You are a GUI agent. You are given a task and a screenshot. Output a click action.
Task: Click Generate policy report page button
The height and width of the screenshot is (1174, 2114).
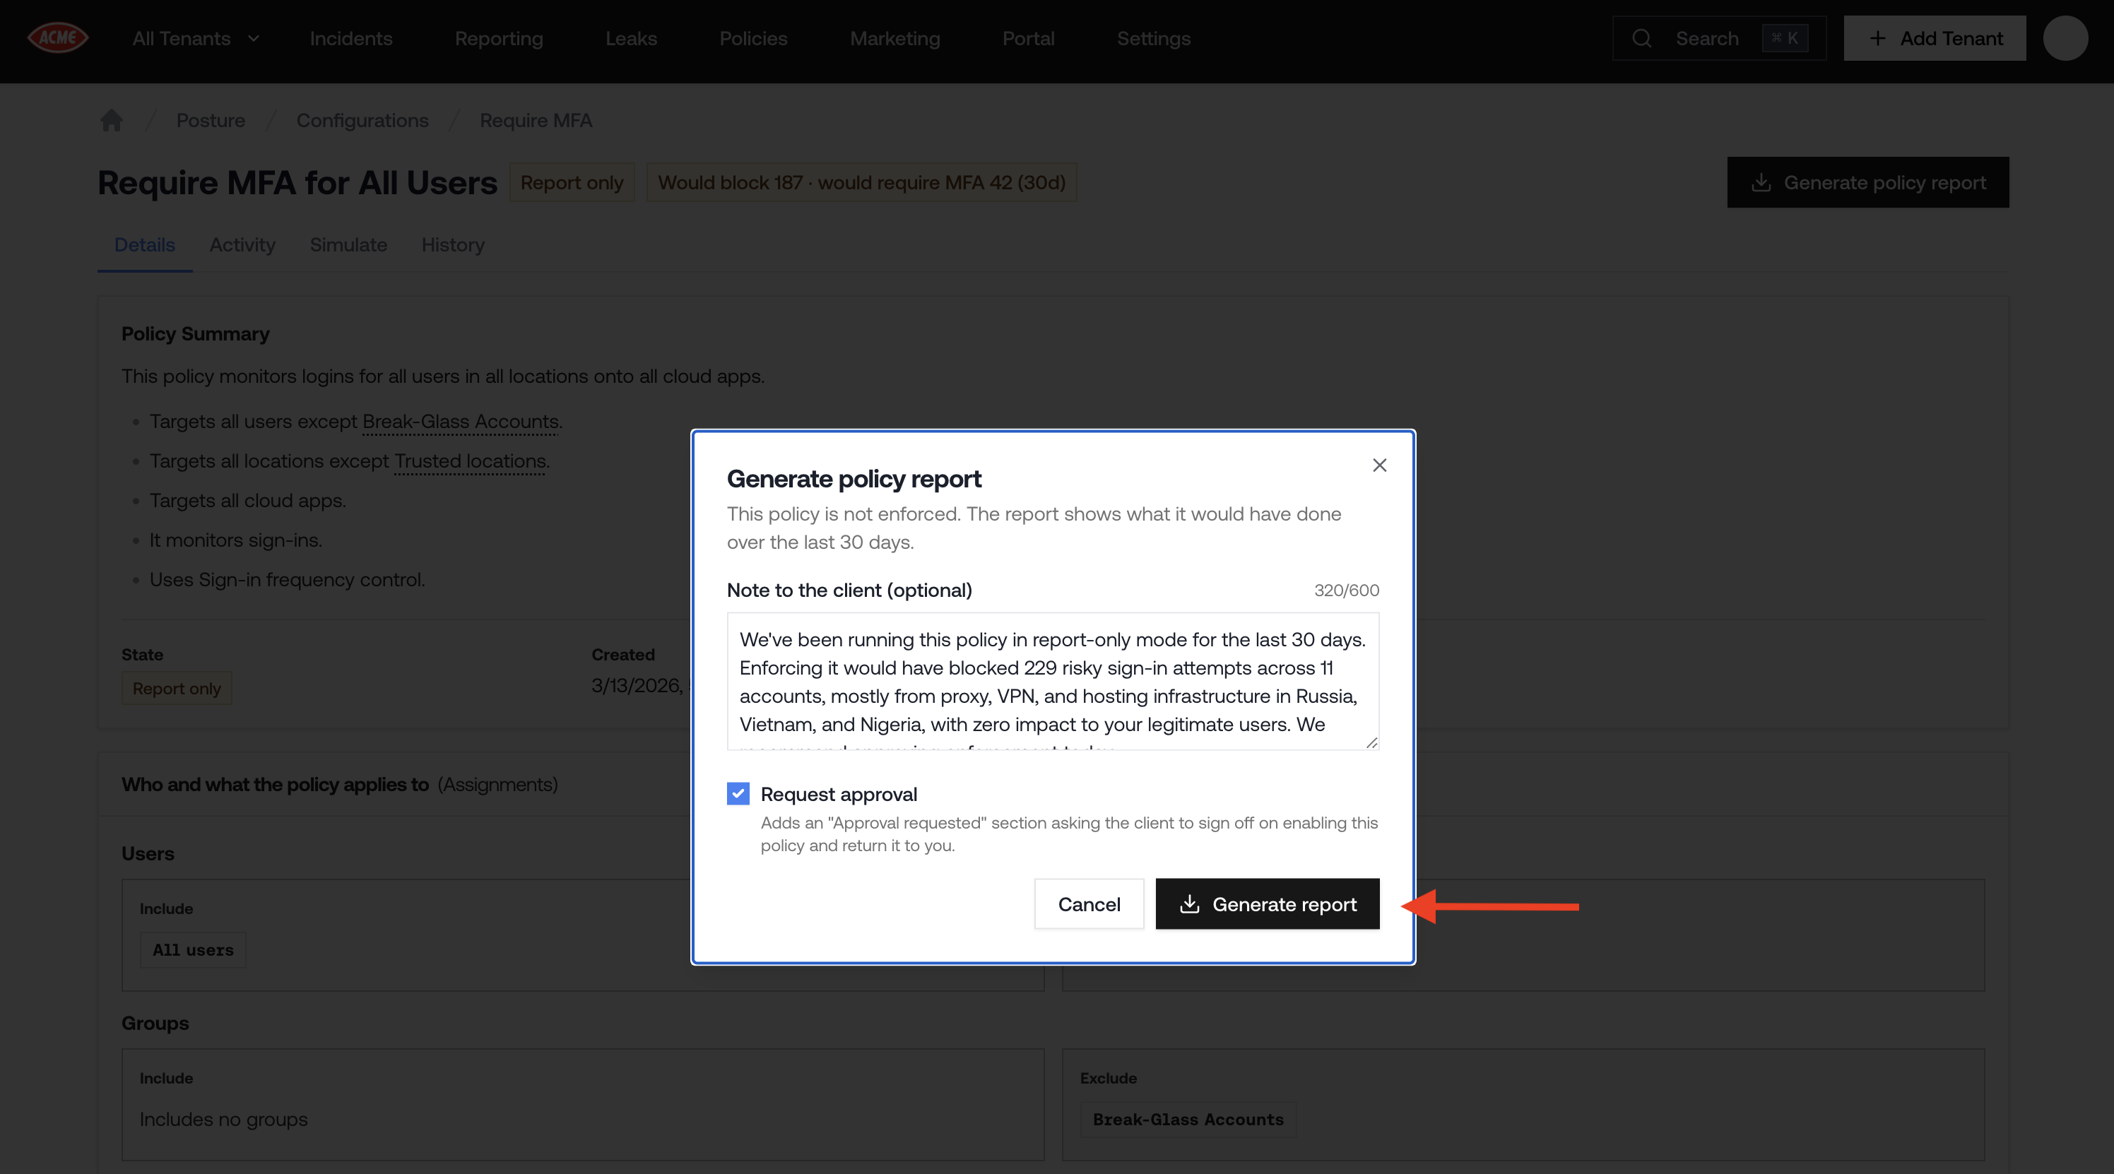point(1868,182)
